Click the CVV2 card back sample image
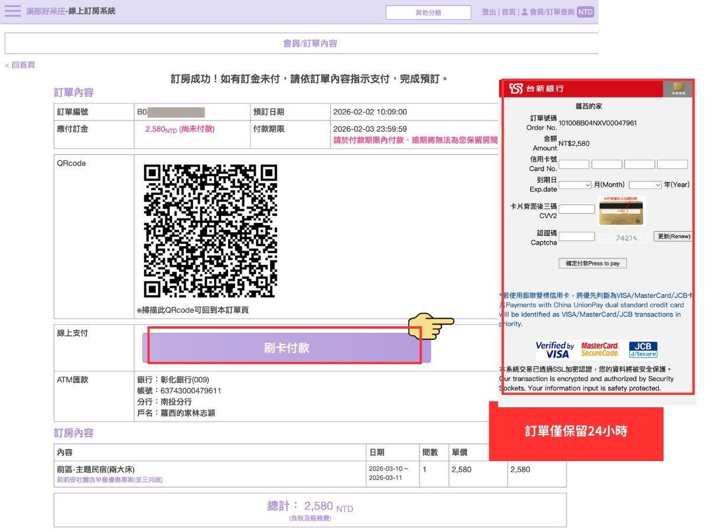The height and width of the screenshot is (532, 709). point(621,211)
